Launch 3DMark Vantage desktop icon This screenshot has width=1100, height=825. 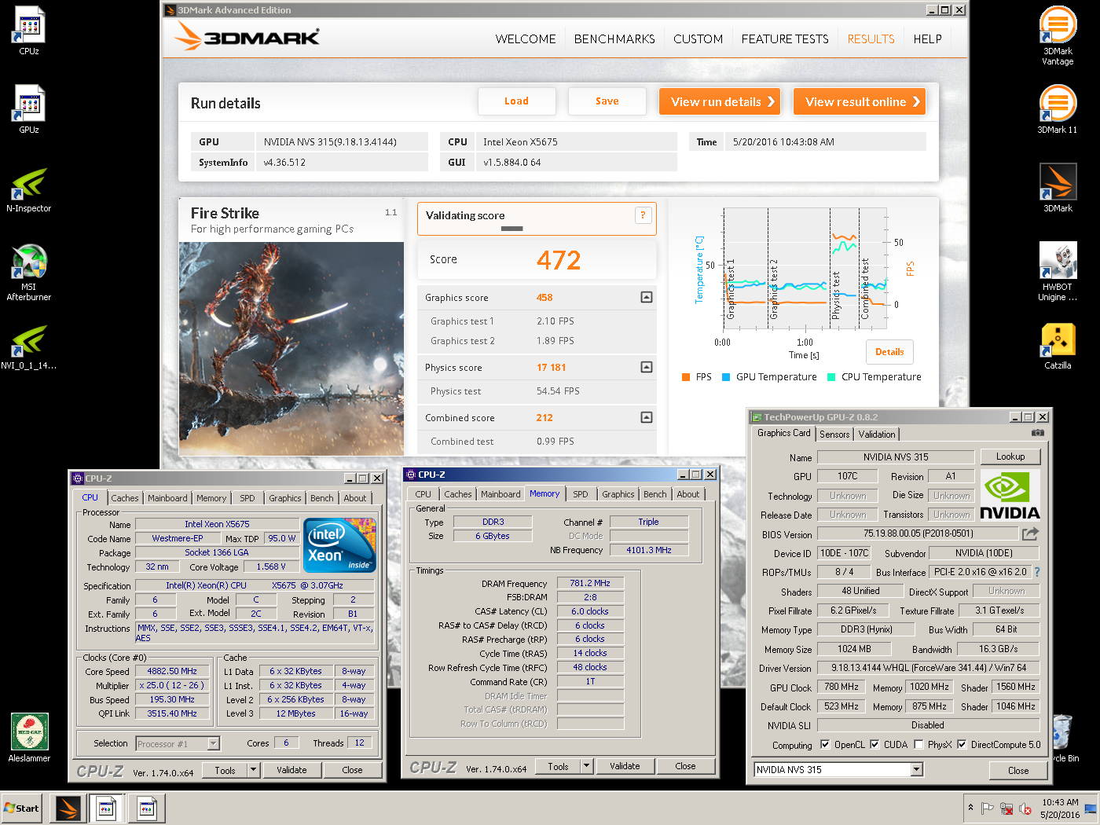coord(1058,35)
